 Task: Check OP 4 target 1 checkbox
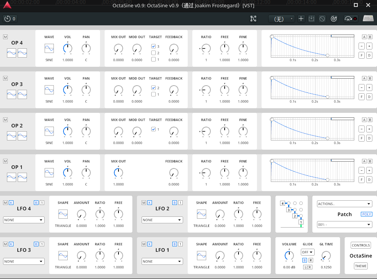pos(153,59)
